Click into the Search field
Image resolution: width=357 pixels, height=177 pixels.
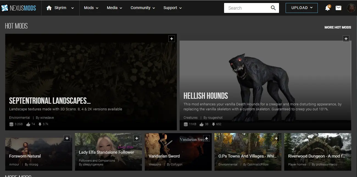point(247,8)
